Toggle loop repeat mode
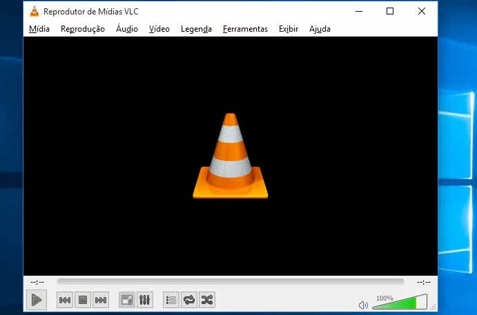The height and width of the screenshot is (315, 477). click(189, 300)
